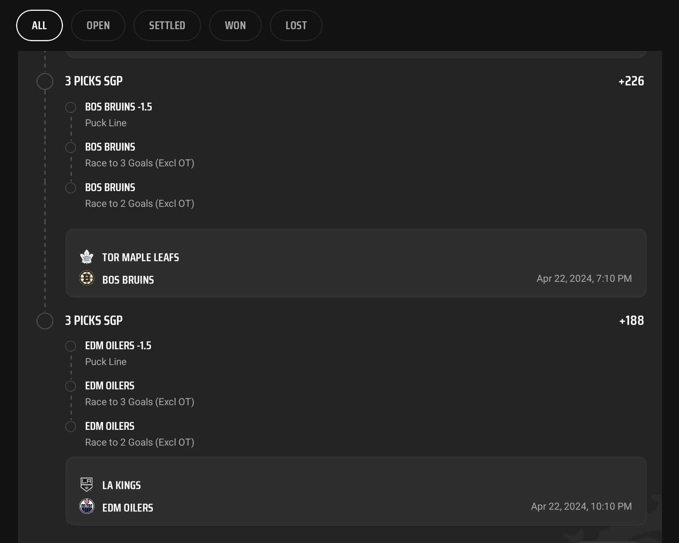Select circle next to Oilers Race to 2 Goals

tap(70, 426)
